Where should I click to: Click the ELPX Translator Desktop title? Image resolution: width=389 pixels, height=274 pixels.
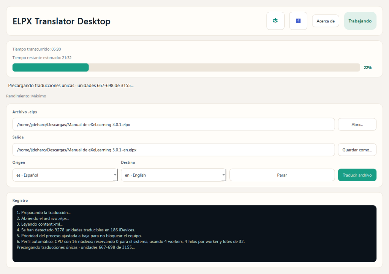click(62, 21)
